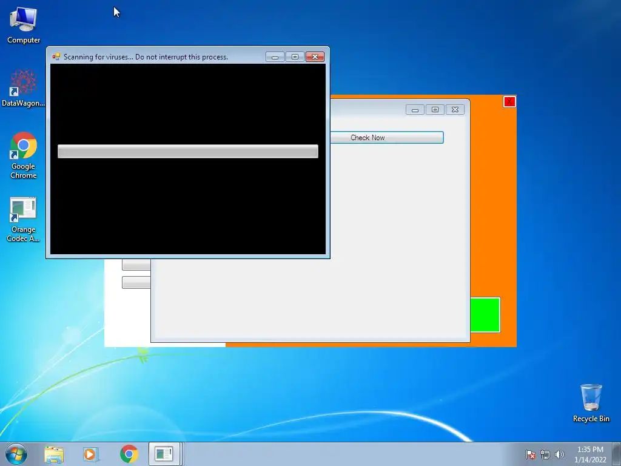
Task: Close the orange window via red X
Action: tap(509, 102)
